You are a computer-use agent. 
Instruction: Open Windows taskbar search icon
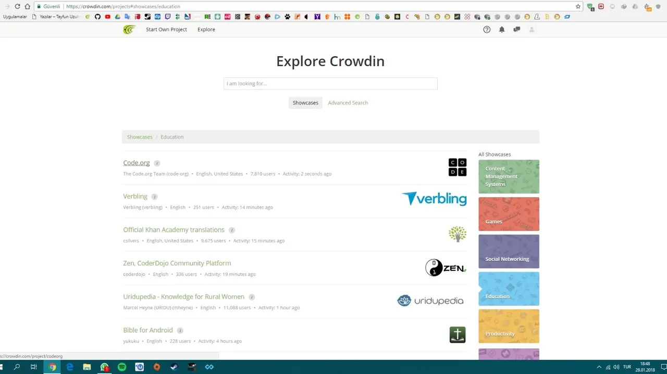coord(17,367)
